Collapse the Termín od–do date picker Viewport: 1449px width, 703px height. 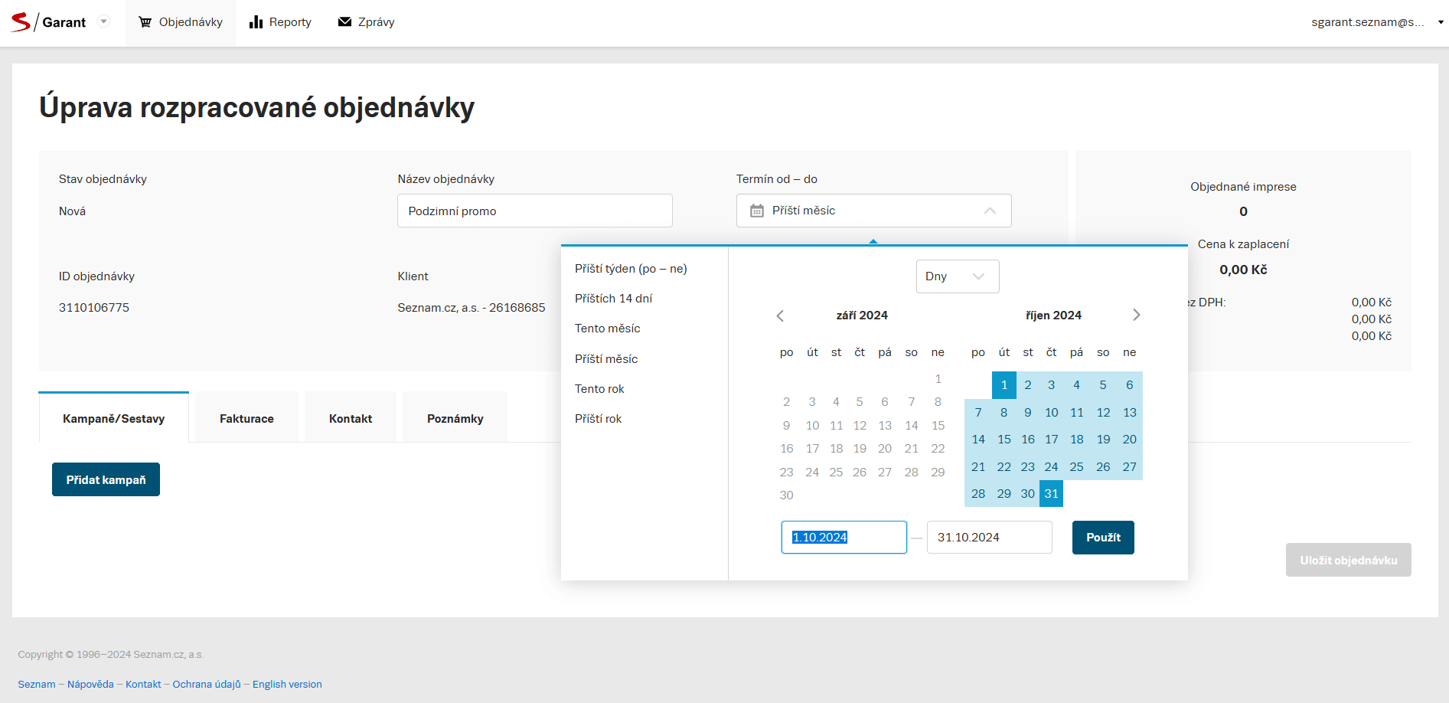click(990, 211)
